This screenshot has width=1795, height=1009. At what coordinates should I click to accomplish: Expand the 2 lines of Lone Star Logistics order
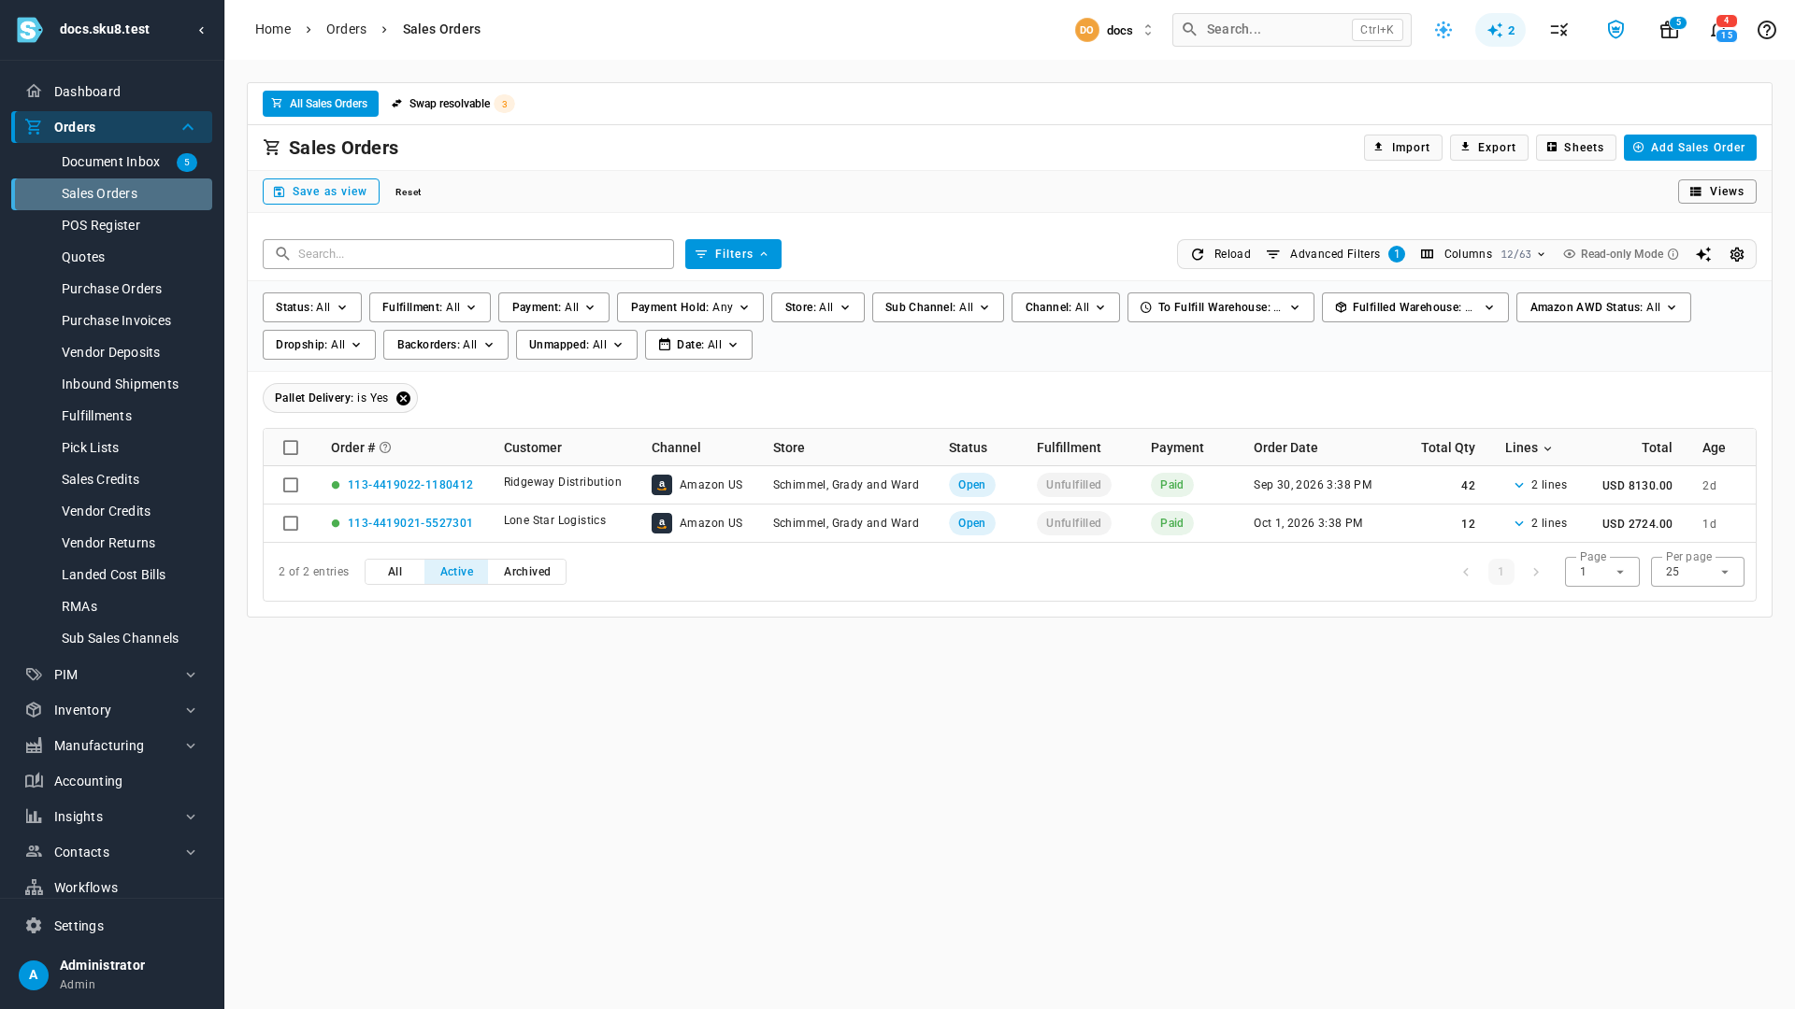pyautogui.click(x=1540, y=523)
